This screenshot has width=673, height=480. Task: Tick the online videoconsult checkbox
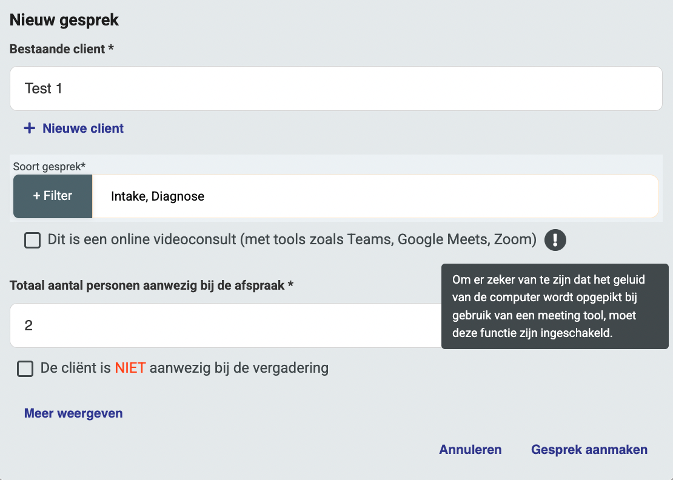pyautogui.click(x=32, y=241)
